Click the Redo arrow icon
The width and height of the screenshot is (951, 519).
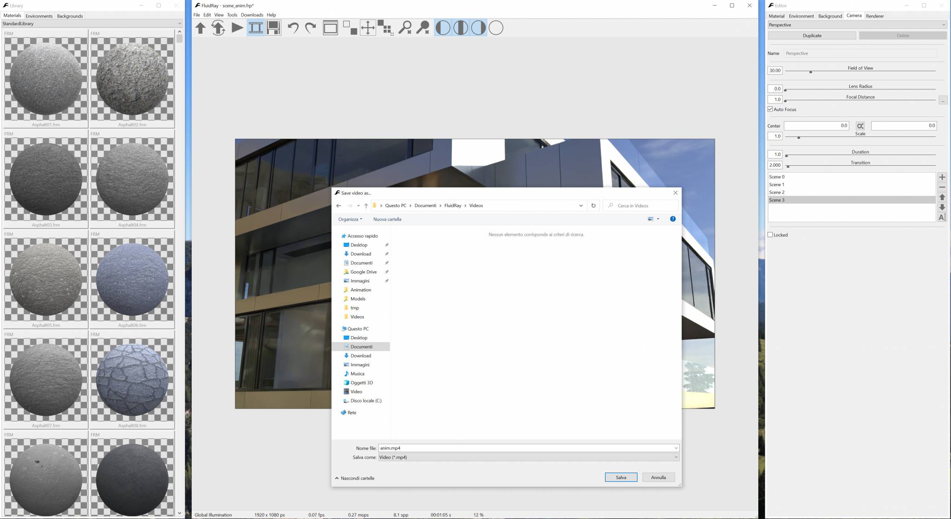[x=310, y=28]
